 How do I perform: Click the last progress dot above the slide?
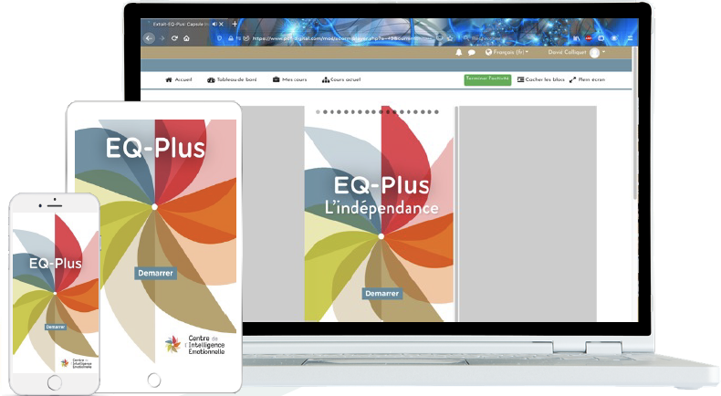point(437,111)
